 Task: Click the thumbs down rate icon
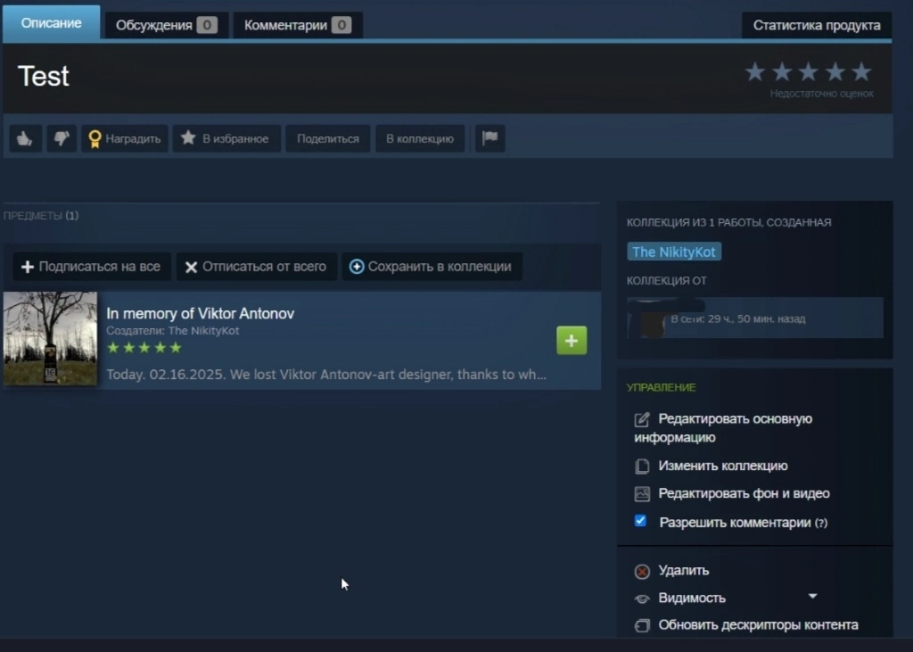coord(62,138)
